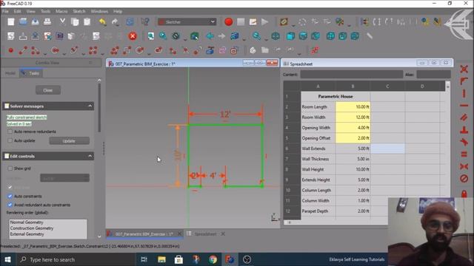This screenshot has height=266, width=474.
Task: Click the red Leave sketch X icon
Action: point(133,36)
